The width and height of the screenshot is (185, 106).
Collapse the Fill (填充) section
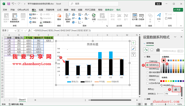point(145,57)
